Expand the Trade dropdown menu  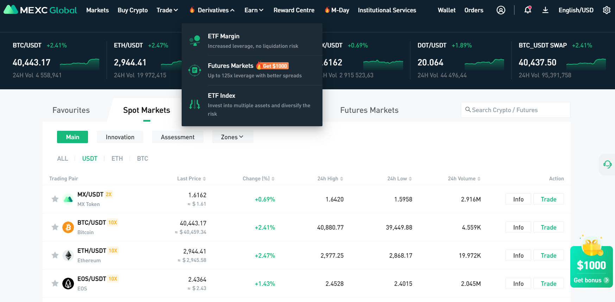[x=167, y=10]
